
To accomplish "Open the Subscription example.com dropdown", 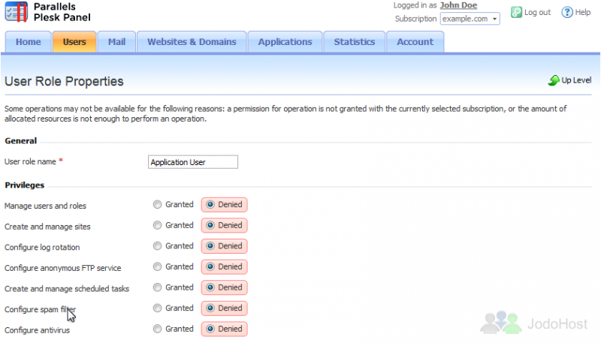I will [470, 19].
